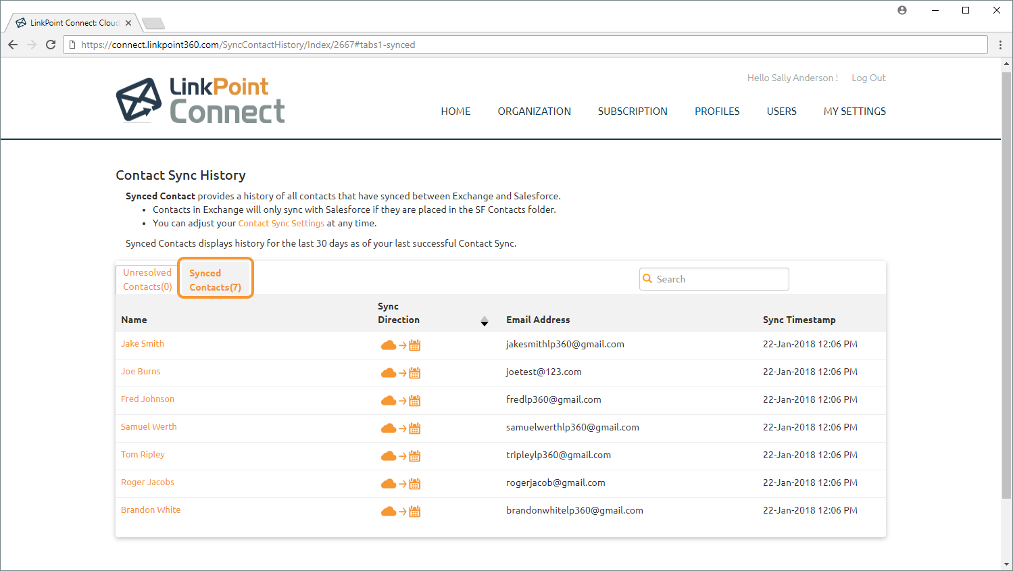Click email samuelwerthlp360@gmail.com
The image size is (1013, 571).
572,427
